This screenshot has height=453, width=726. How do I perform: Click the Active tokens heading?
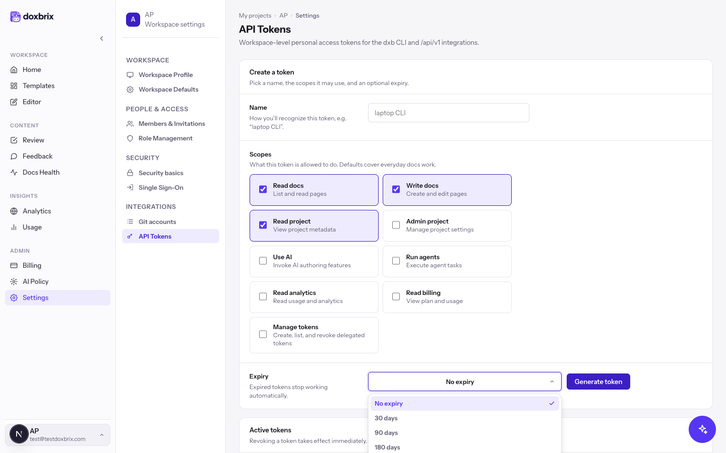pyautogui.click(x=270, y=430)
